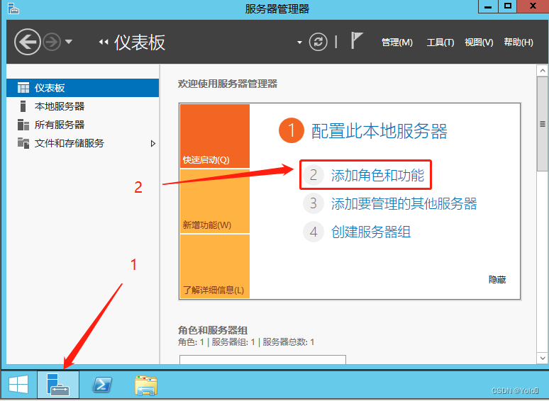
Task: Select 本地服务器 in the sidebar
Action: (82, 106)
